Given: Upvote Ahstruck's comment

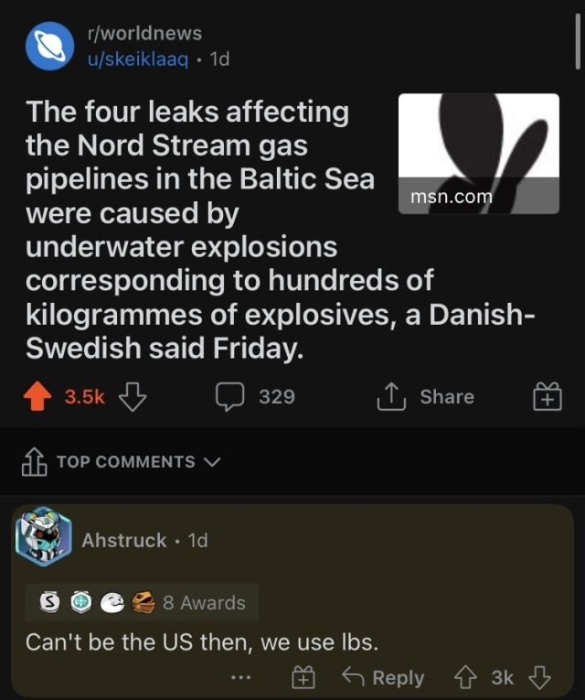Looking at the screenshot, I should tap(467, 677).
